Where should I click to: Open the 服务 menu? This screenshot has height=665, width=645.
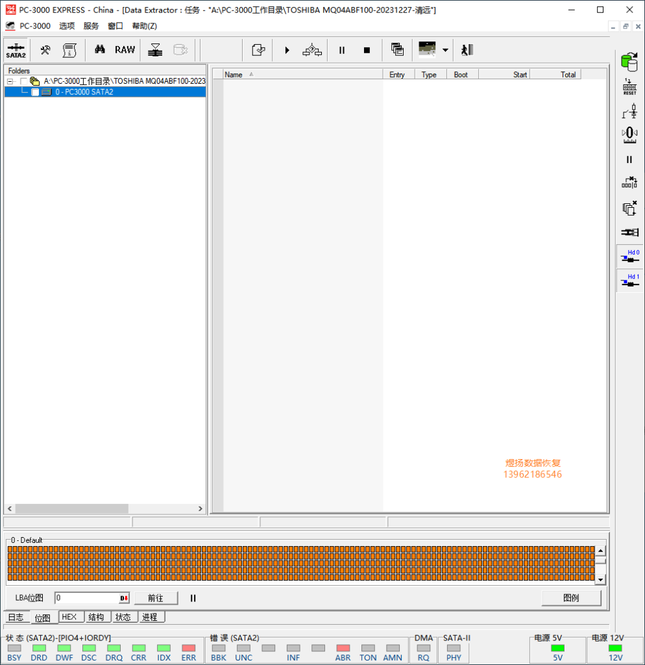[91, 26]
